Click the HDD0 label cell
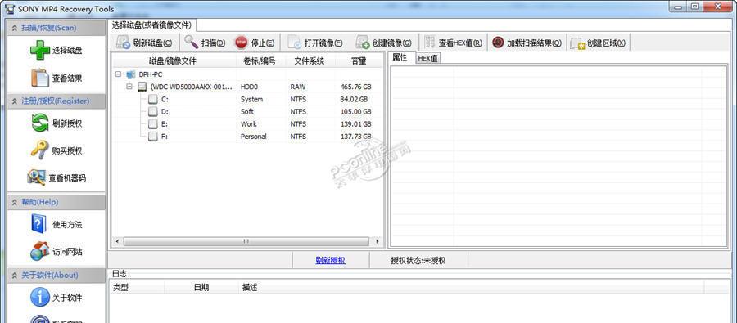The width and height of the screenshot is (737, 323). [x=249, y=87]
